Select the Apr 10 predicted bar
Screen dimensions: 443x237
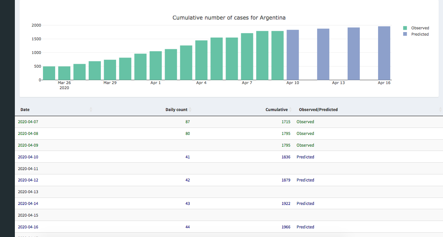292,55
